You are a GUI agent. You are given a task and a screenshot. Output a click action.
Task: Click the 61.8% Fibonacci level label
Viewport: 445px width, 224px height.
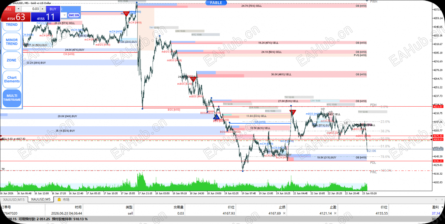tap(385, 146)
